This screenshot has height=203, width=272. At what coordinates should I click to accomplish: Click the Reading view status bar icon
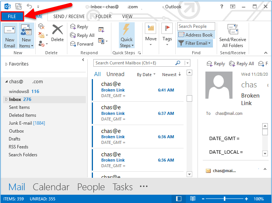(193, 198)
